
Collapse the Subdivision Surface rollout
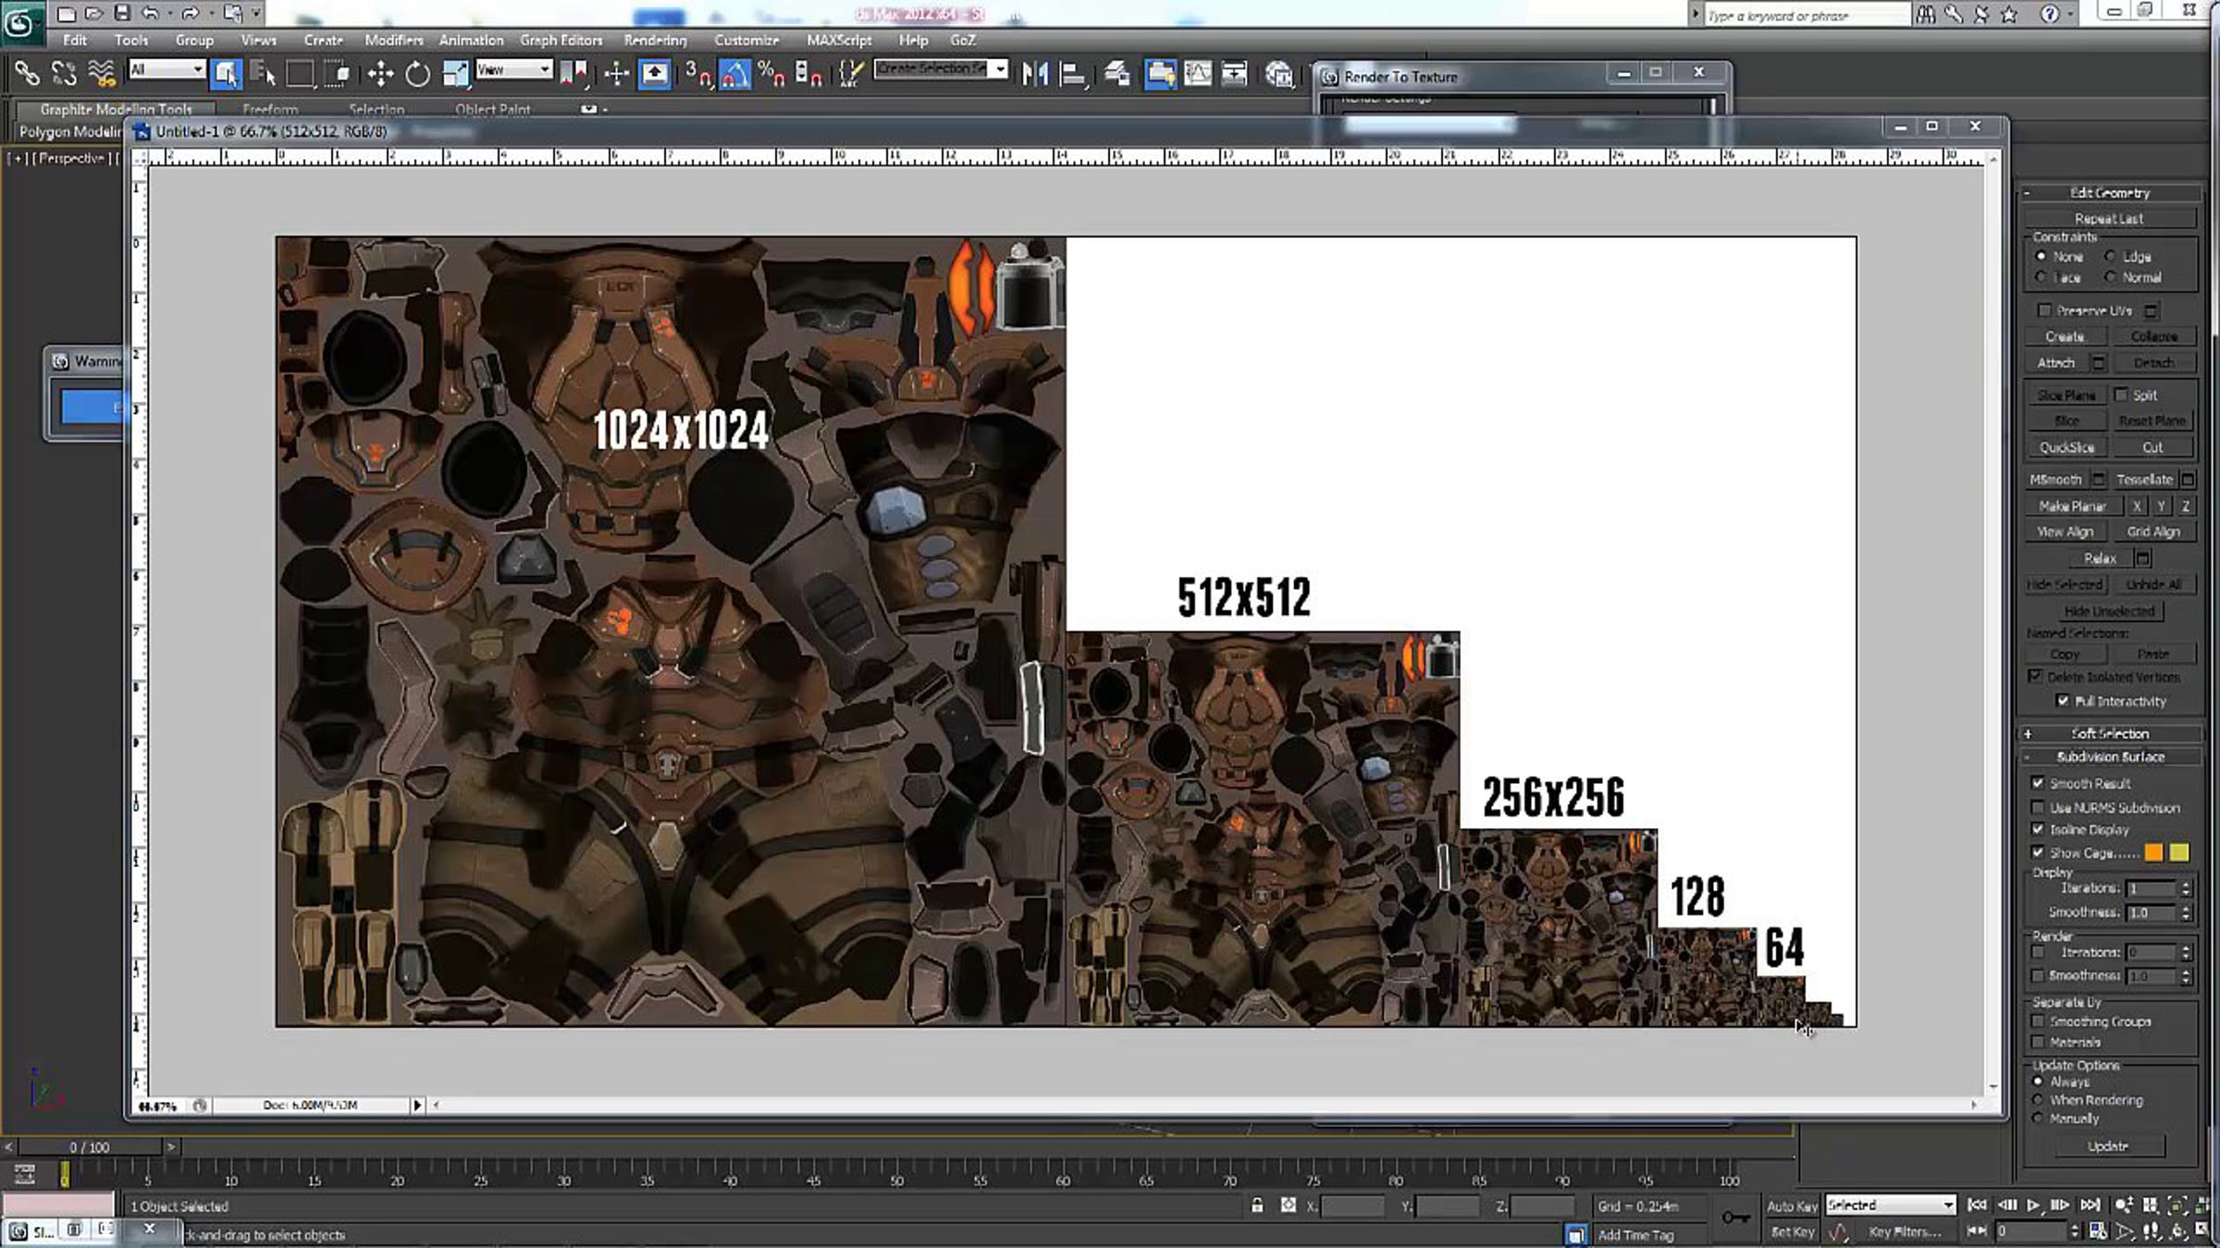click(2109, 756)
